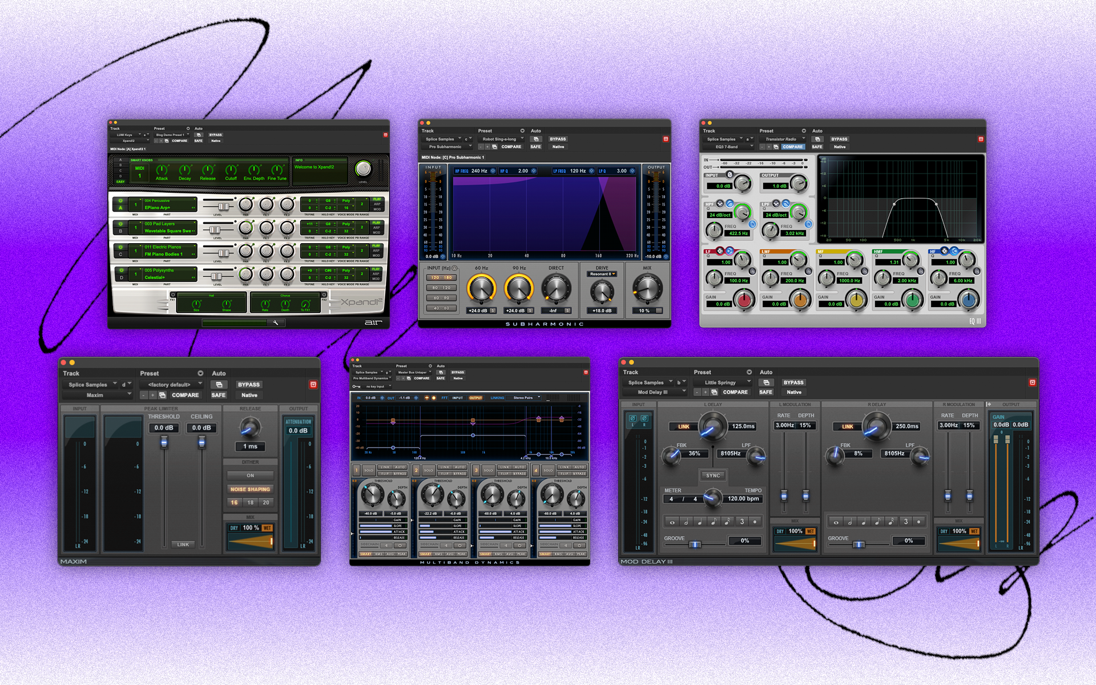The width and height of the screenshot is (1096, 685).
Task: Click previous preset minus button in Mod Delay III
Action: [x=697, y=392]
